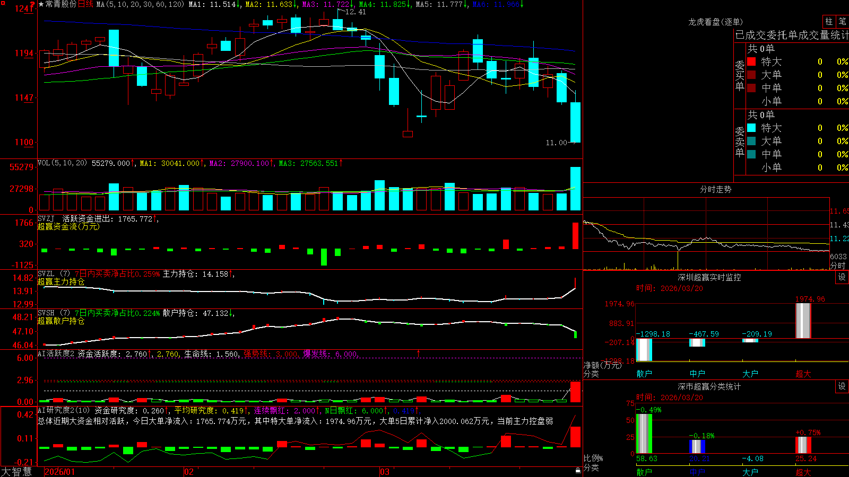
Task: Open 设 settings for 深圳超赢实时监控
Action: click(842, 277)
